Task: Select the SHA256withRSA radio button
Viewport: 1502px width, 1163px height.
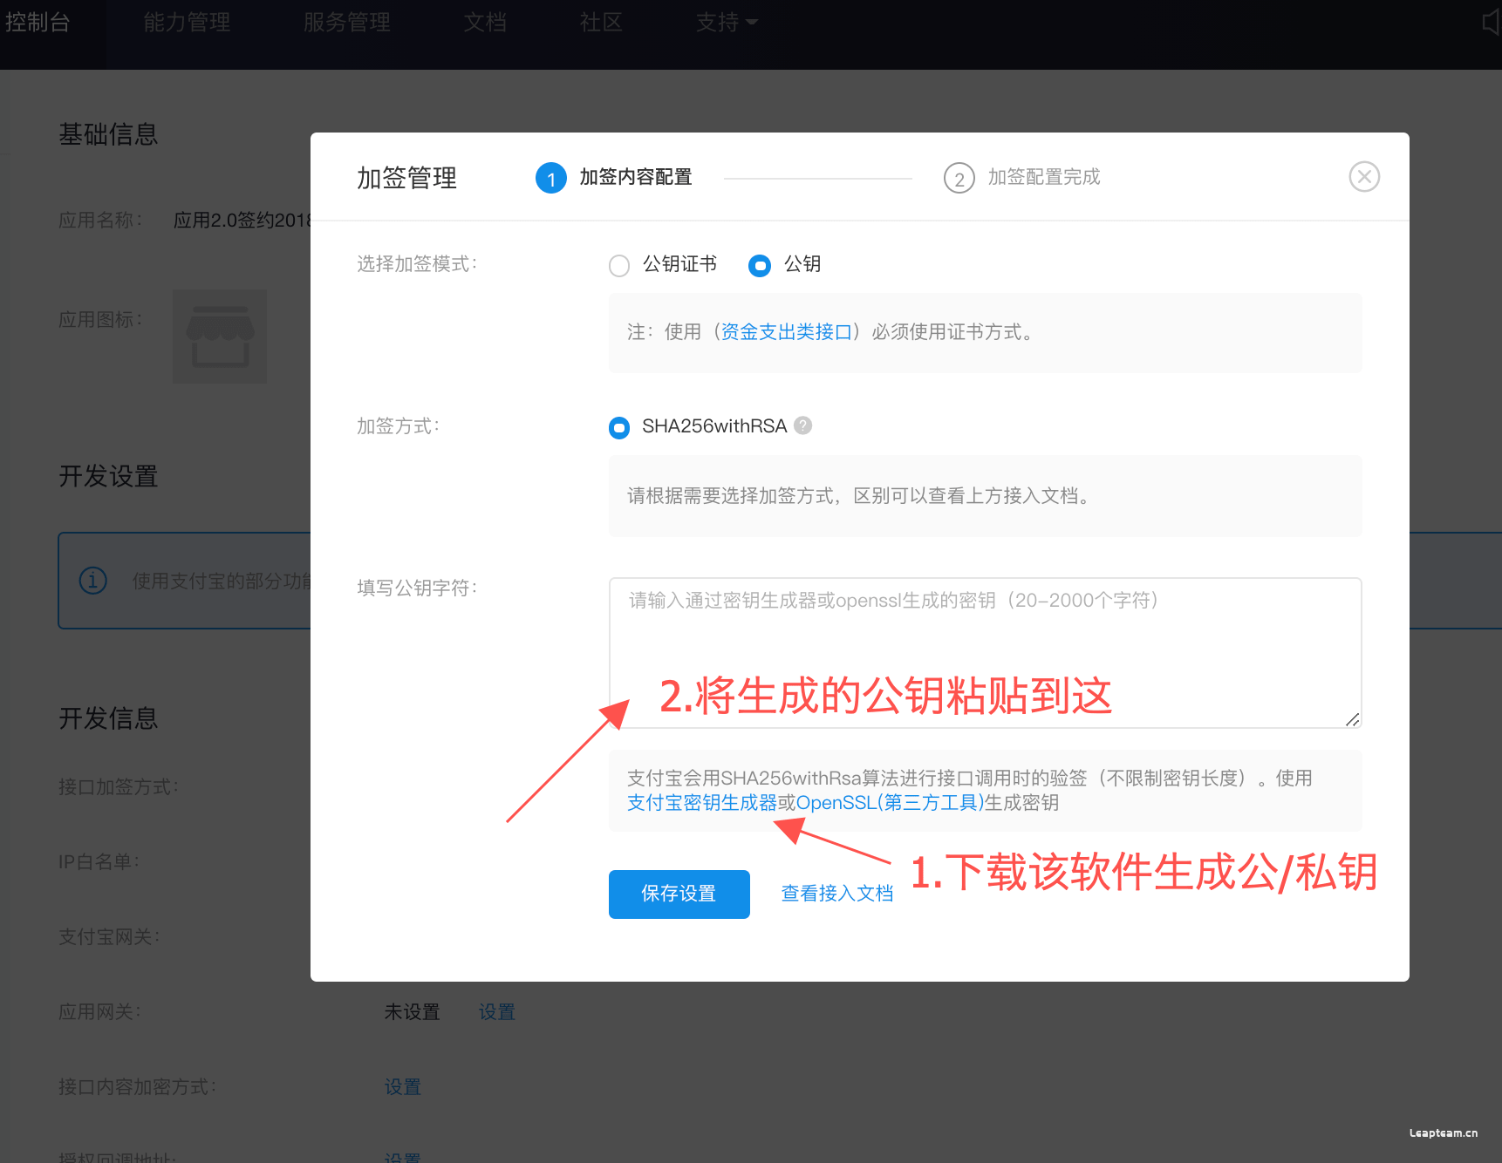Action: coord(619,427)
